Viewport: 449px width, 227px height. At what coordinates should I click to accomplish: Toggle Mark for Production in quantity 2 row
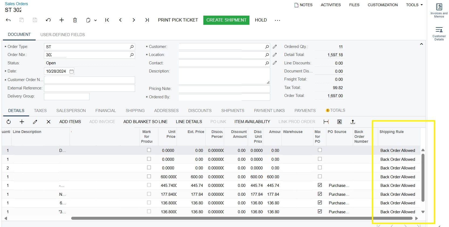point(149,167)
